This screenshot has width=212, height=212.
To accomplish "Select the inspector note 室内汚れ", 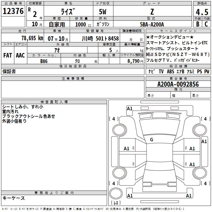I will [10, 112].
